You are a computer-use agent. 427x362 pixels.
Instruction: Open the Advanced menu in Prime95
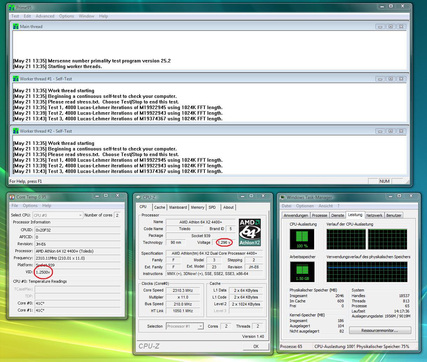coord(45,16)
